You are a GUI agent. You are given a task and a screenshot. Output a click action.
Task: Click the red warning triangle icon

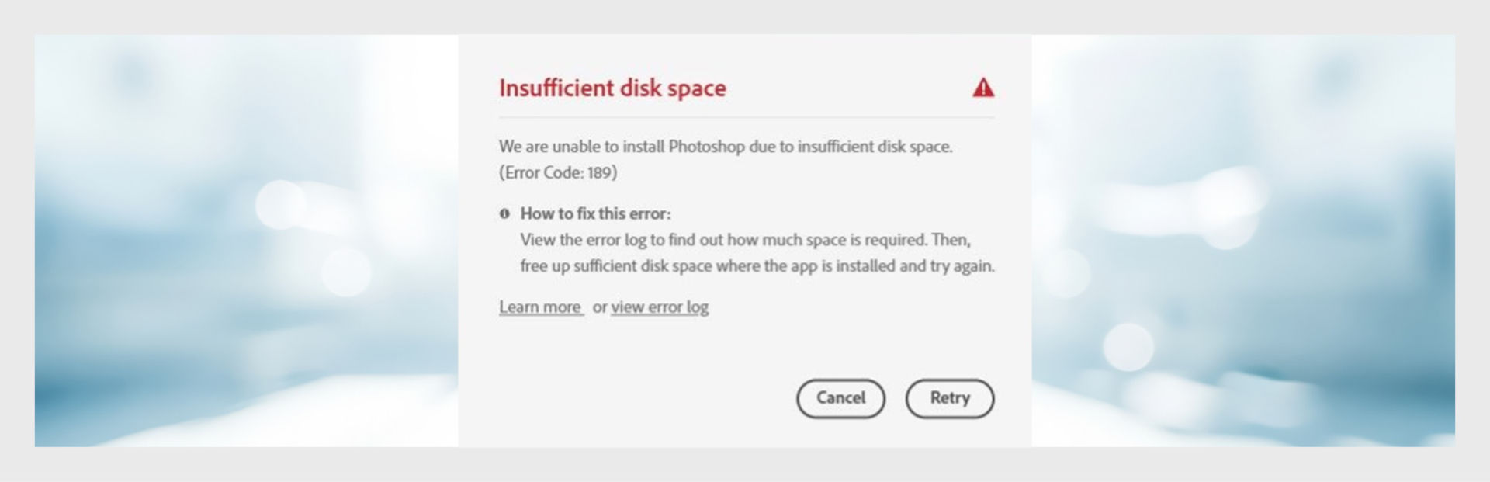[x=983, y=88]
